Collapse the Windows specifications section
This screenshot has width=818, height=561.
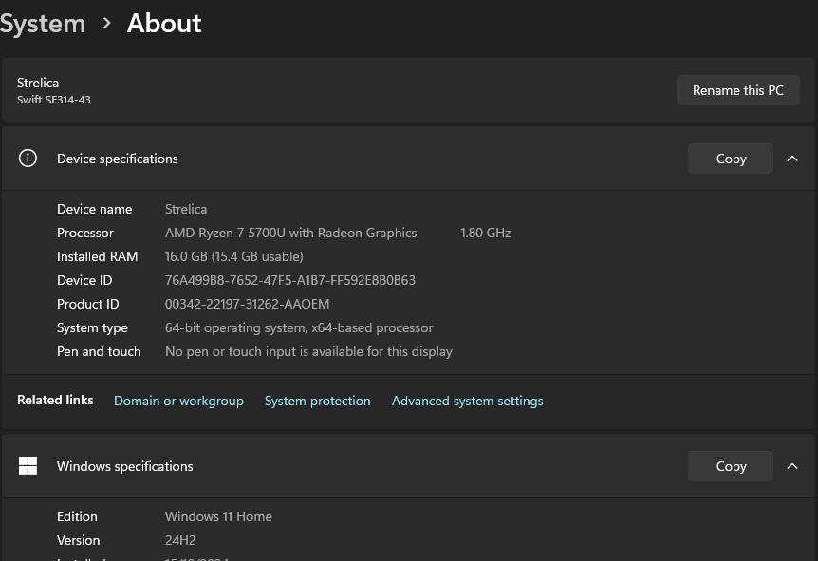coord(792,466)
